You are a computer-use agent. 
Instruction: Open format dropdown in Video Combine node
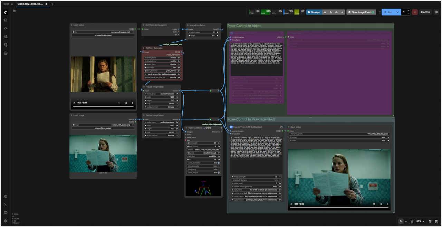click(203, 153)
